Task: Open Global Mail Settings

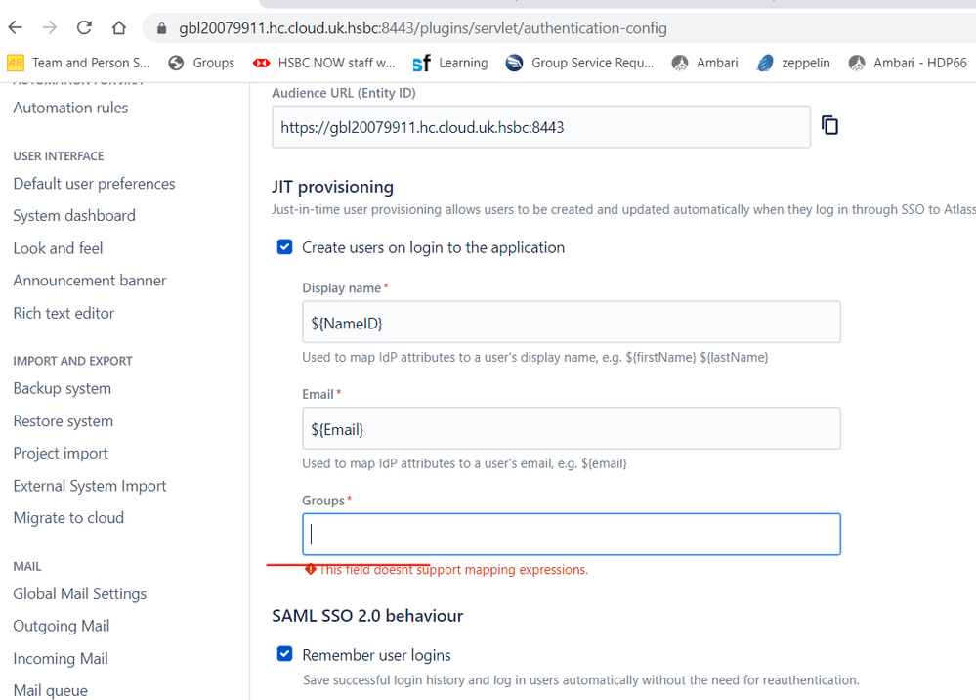Action: click(80, 594)
